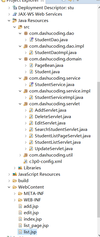This screenshot has width=100, height=237.
Task: Select the Project Explorer tab
Action: (x=22, y=1)
